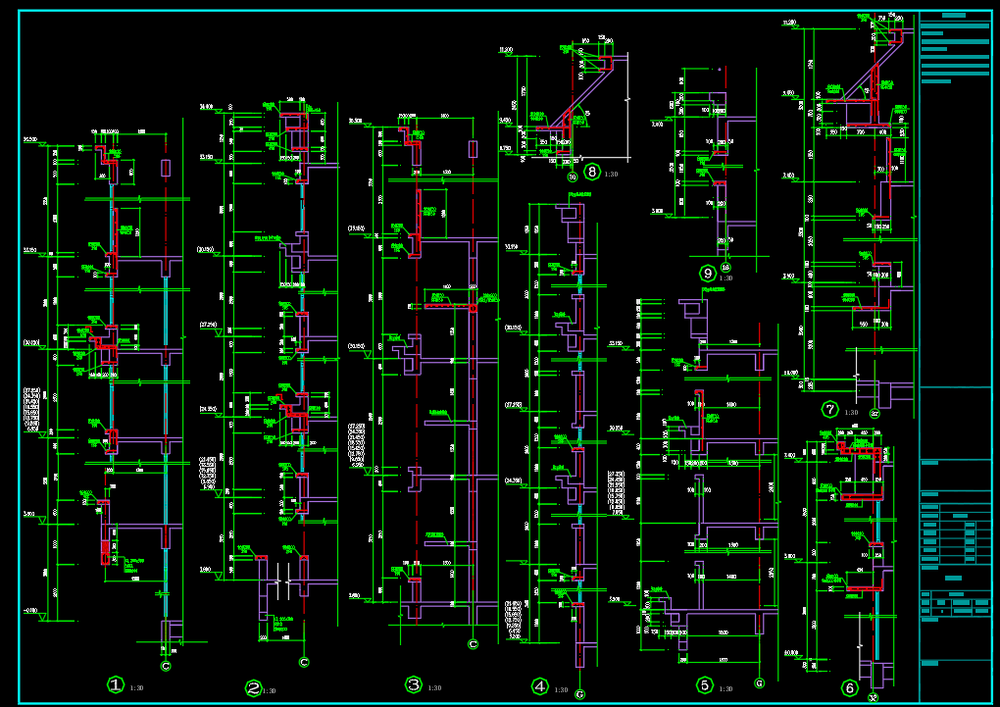Click the circled 4 detail number
1000x707 pixels.
click(539, 686)
